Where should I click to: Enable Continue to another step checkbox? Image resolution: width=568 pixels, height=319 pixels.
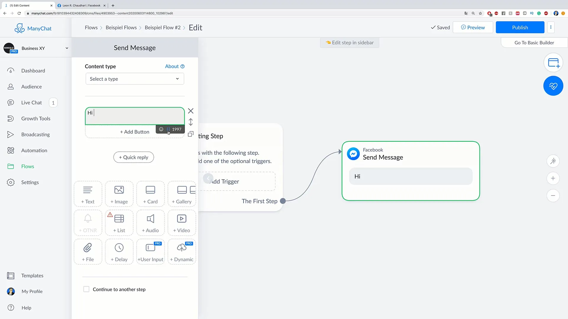86,289
